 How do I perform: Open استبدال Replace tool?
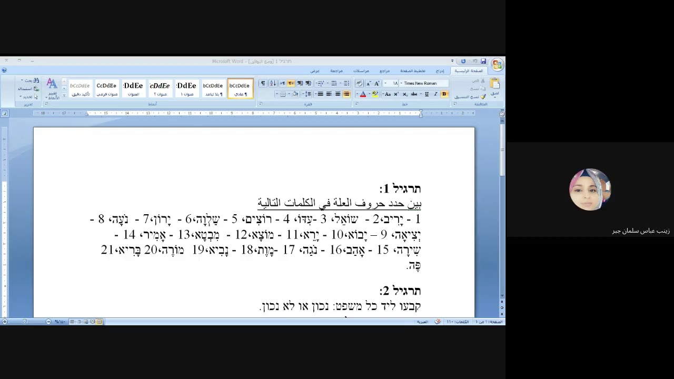point(29,88)
